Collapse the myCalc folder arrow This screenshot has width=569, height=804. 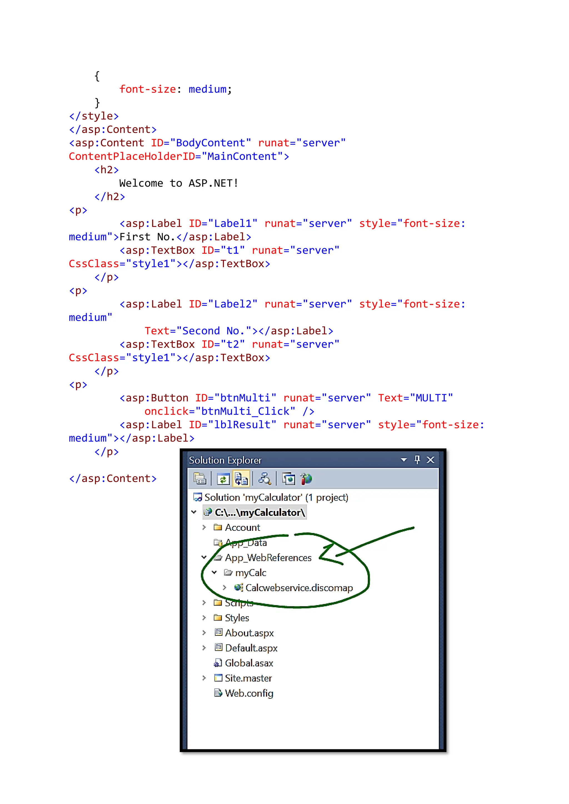click(214, 572)
